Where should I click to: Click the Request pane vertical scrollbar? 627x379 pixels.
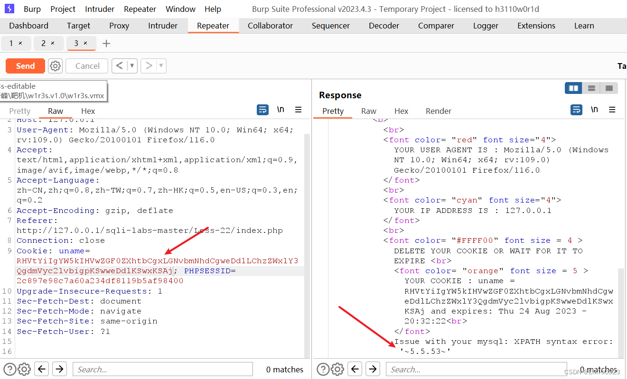307,245
